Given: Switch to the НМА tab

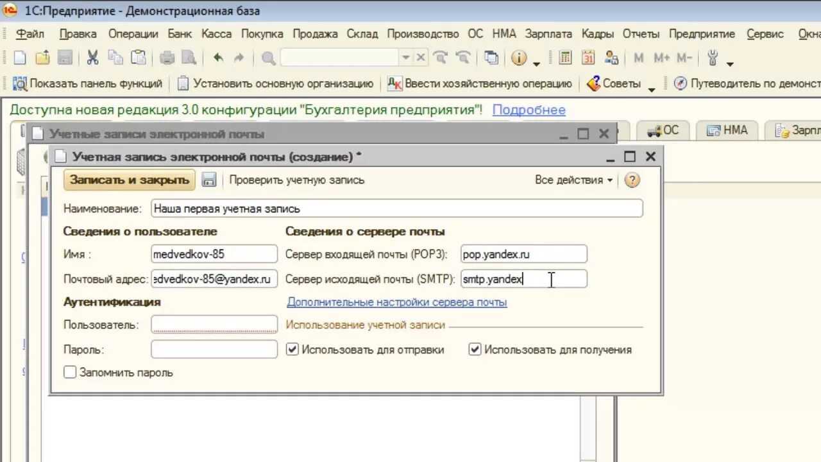Looking at the screenshot, I should [x=727, y=131].
